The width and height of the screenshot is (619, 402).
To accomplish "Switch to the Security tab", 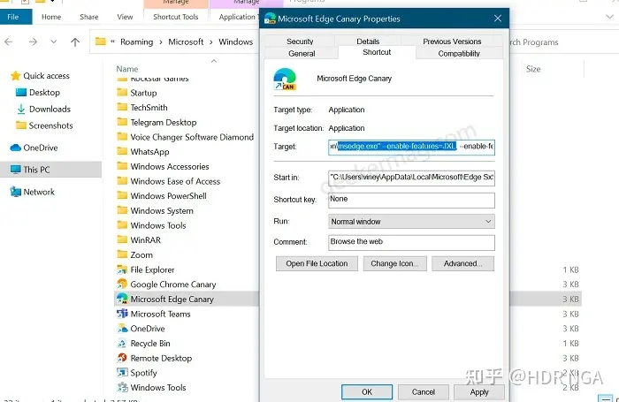I will (x=300, y=42).
